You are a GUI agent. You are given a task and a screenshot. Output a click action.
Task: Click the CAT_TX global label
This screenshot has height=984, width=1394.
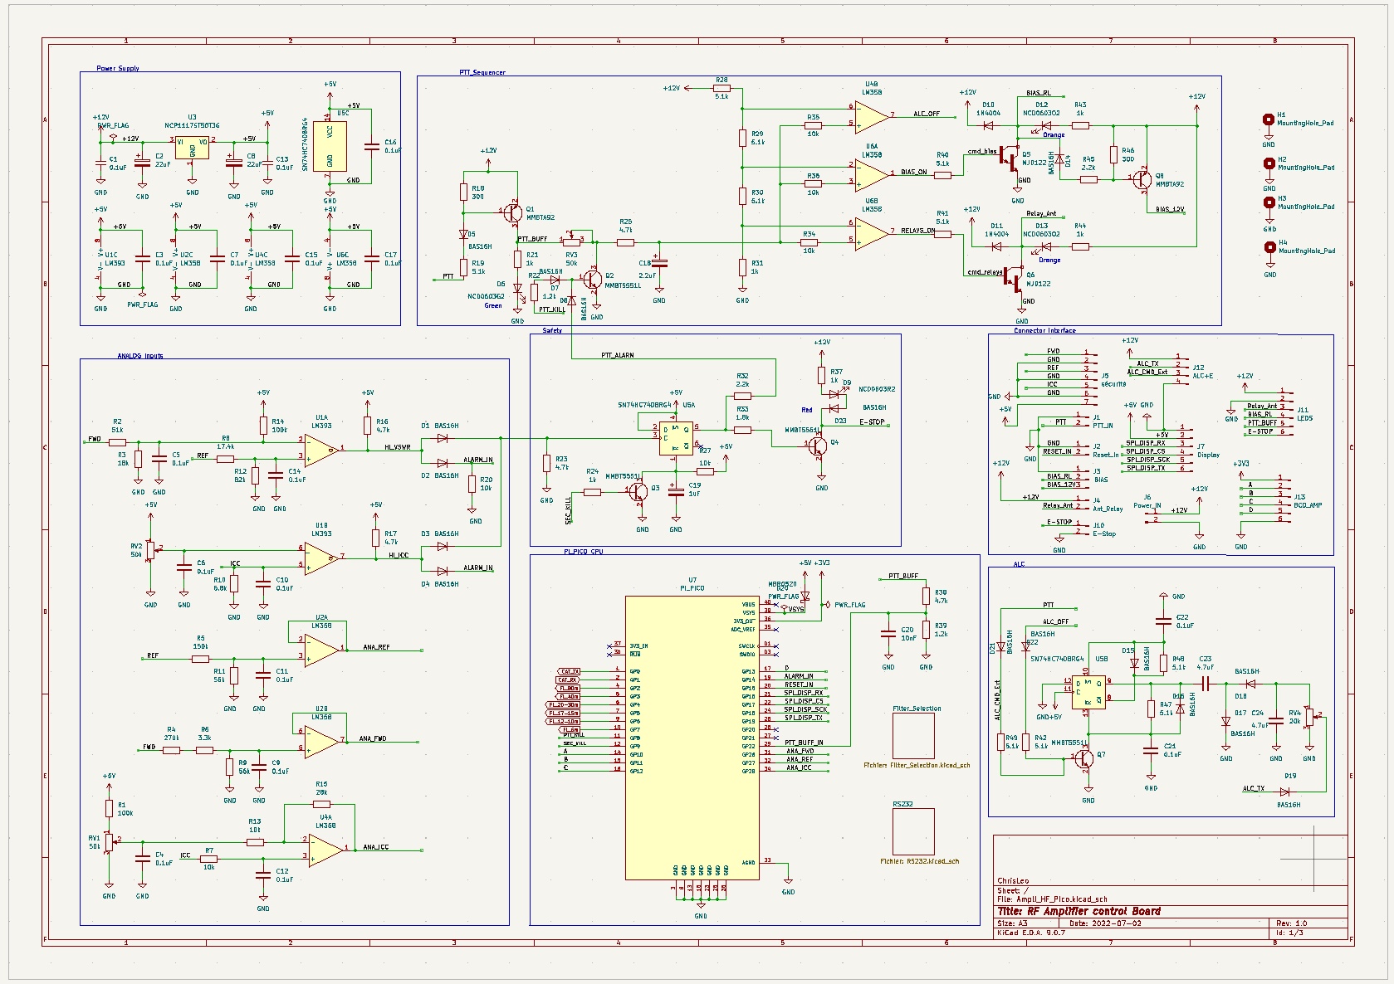pyautogui.click(x=570, y=671)
